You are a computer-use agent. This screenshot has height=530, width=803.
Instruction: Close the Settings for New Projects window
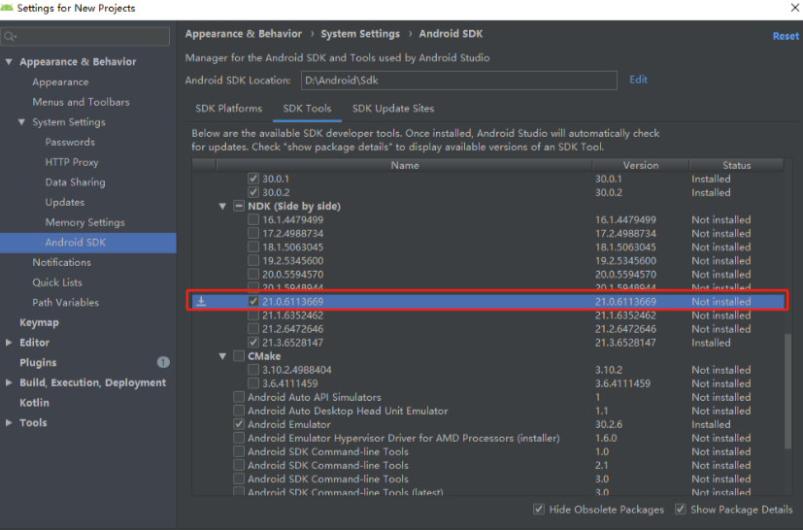pyautogui.click(x=795, y=8)
